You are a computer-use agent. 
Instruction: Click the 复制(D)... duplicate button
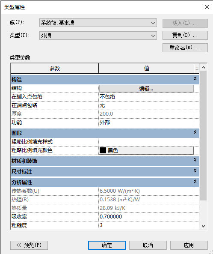(185, 35)
